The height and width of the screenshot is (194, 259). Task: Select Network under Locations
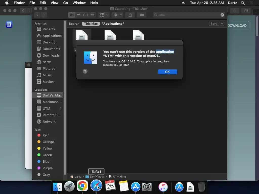[48, 122]
